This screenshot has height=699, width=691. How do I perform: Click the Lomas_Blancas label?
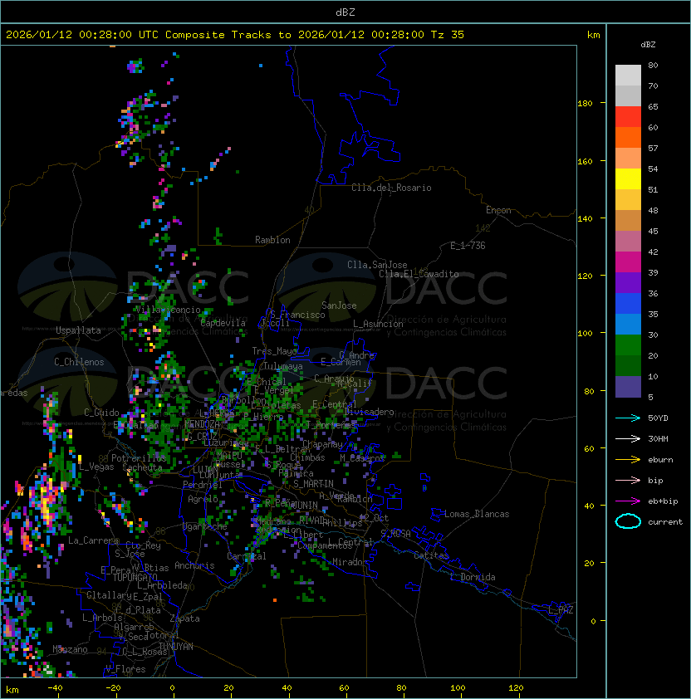click(x=477, y=514)
